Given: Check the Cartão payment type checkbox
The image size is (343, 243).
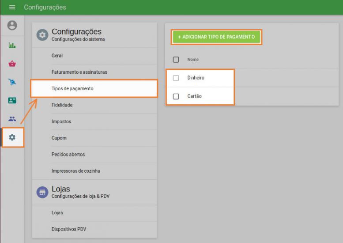Looking at the screenshot, I should [176, 96].
